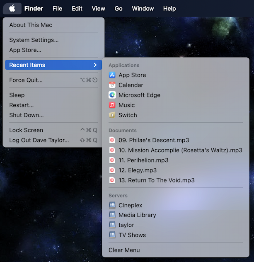
Task: Click the Cineplex server icon
Action: [x=112, y=205]
